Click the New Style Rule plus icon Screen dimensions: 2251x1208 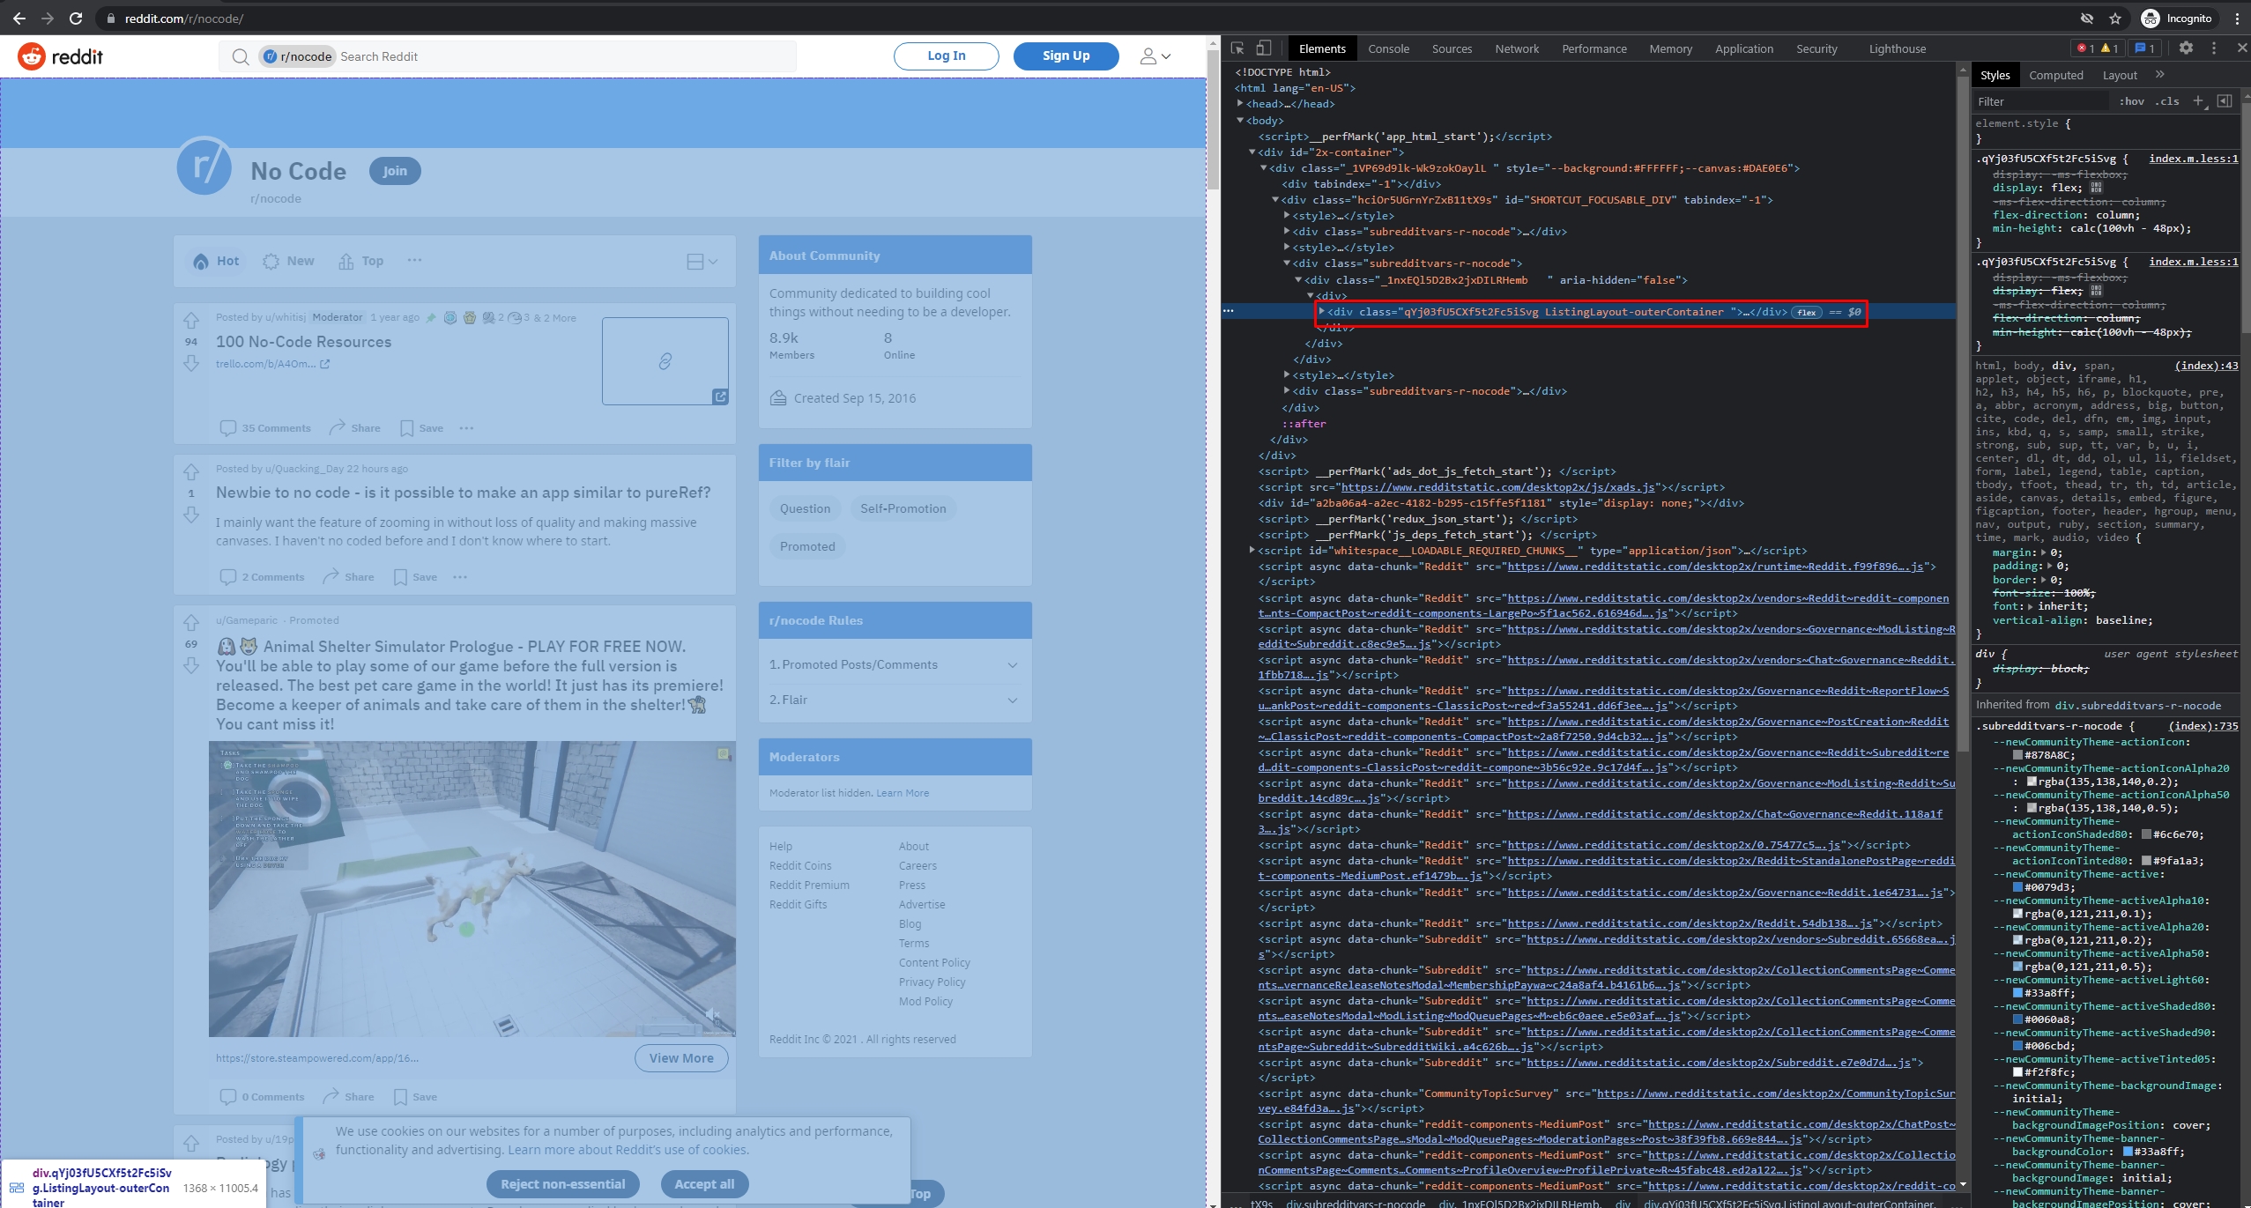click(2199, 101)
